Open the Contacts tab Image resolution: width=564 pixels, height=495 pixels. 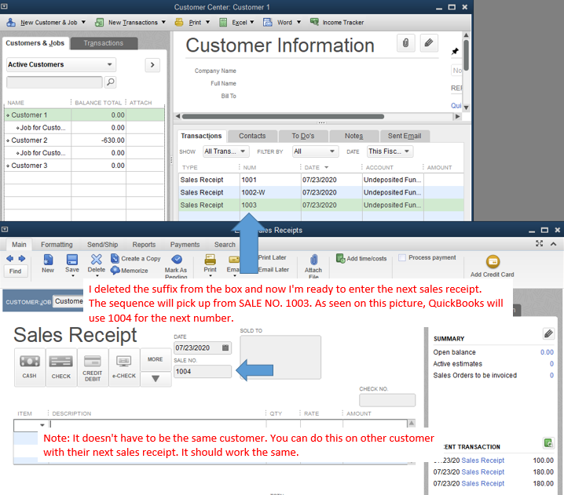[x=252, y=136]
